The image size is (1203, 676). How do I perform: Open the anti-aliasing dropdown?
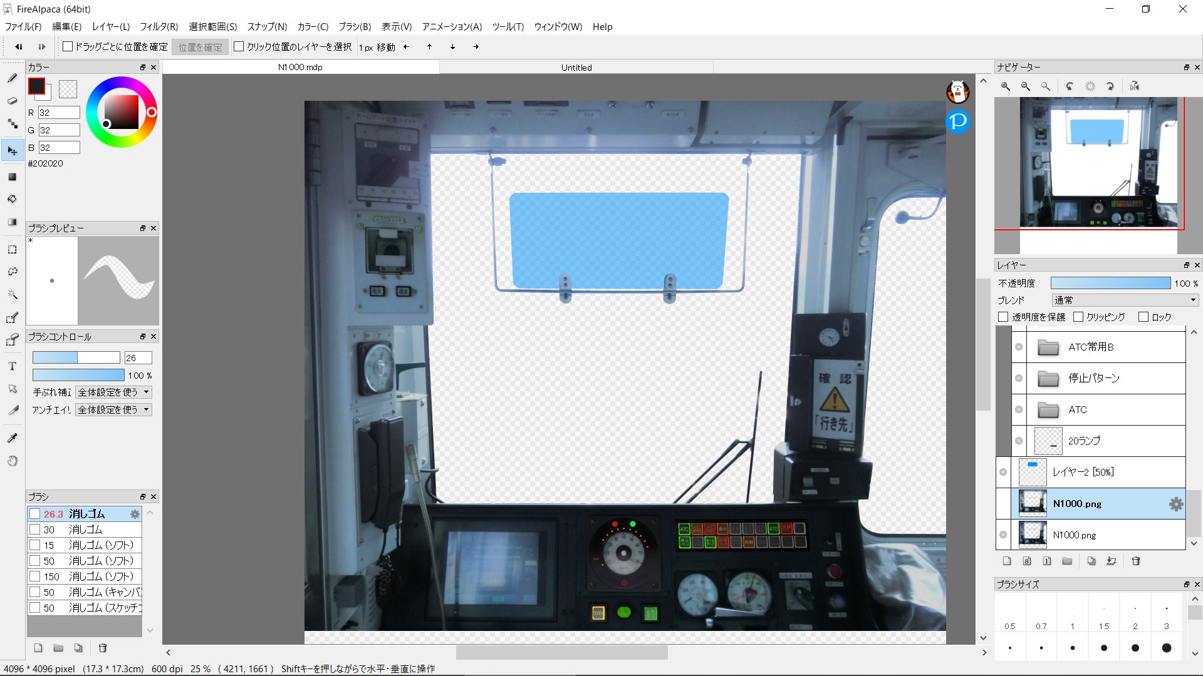[x=114, y=410]
